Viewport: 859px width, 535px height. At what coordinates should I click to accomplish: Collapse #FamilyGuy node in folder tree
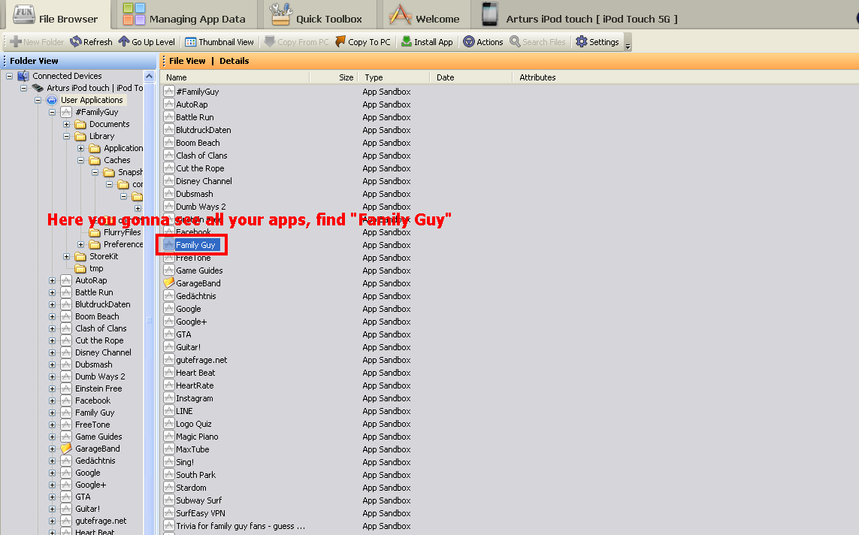coord(52,112)
